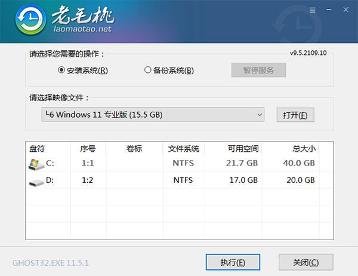Select the D: partition label

pyautogui.click(x=50, y=180)
